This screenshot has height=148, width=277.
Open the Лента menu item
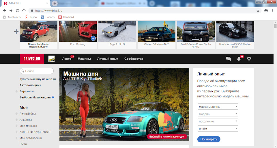point(67,59)
